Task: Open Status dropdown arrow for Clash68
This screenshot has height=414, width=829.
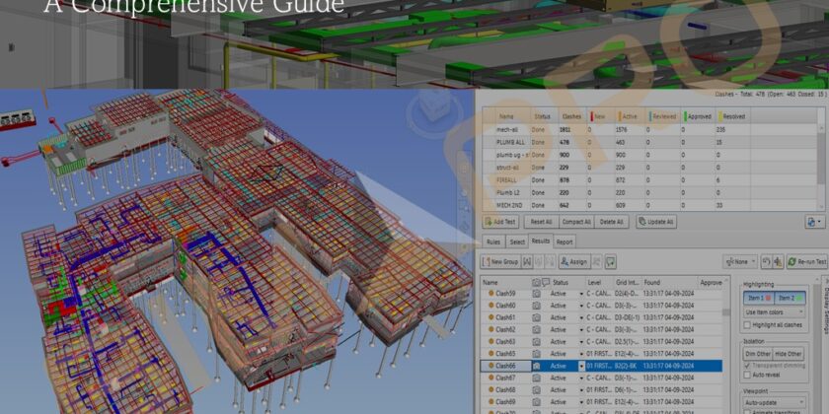Action: pyautogui.click(x=581, y=390)
